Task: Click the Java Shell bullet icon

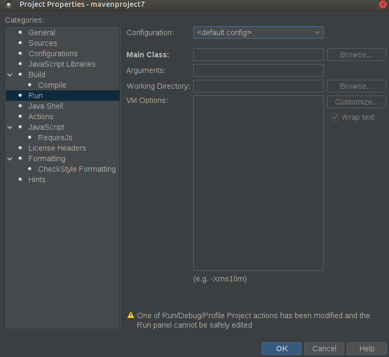Action: tap(21, 106)
